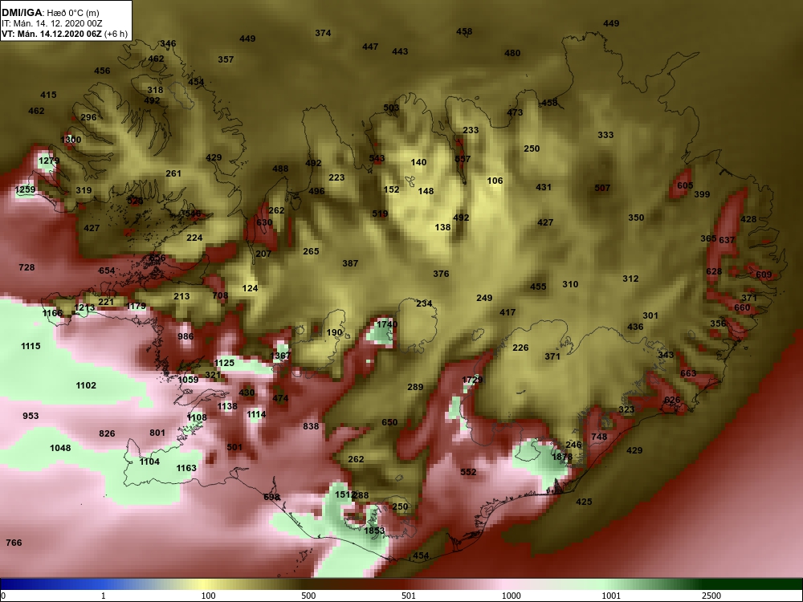Click the map value 1059

(188, 380)
